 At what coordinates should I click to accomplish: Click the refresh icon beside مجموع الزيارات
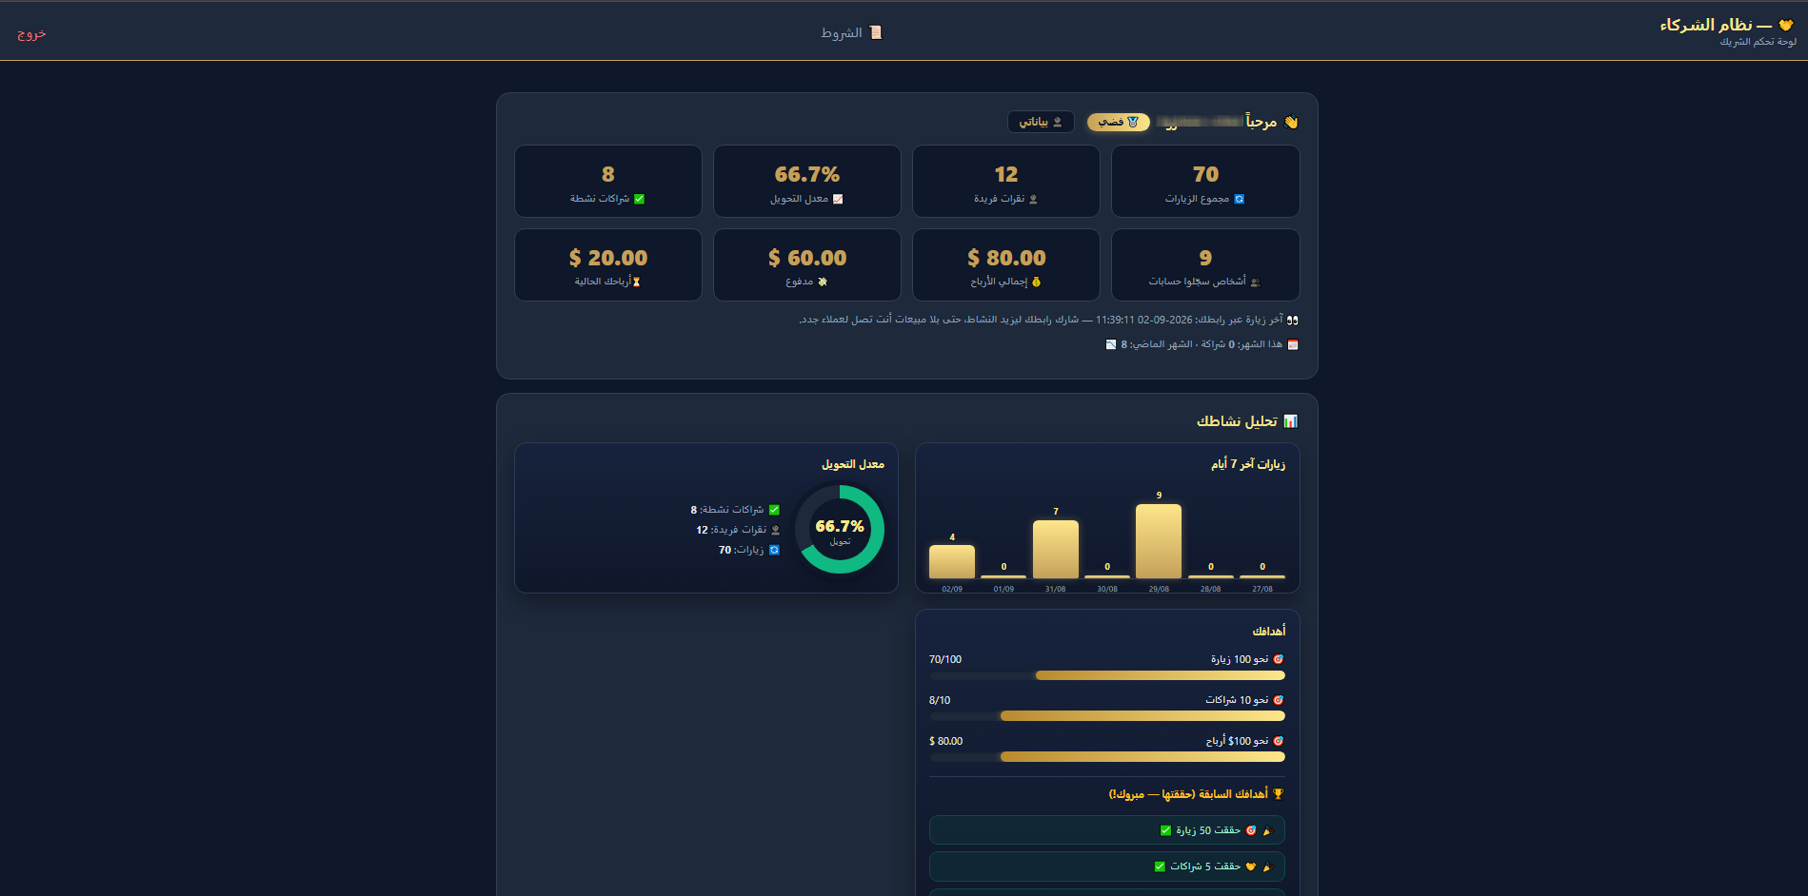pos(1240,199)
